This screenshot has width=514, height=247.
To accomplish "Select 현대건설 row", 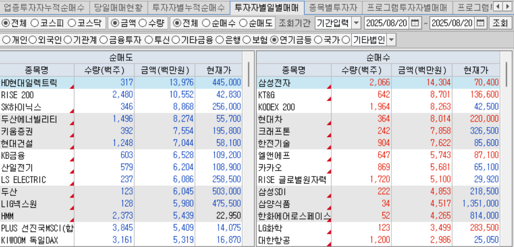I will (x=121, y=143).
